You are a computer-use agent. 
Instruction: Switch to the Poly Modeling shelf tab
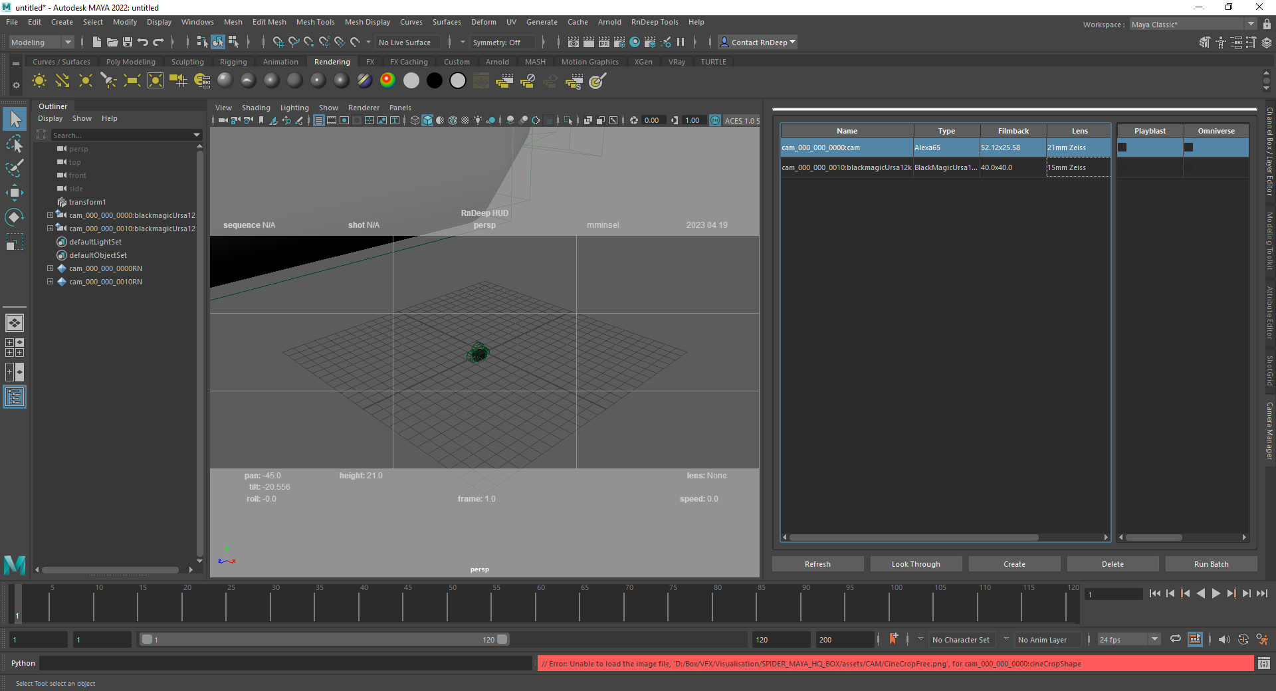pos(130,62)
